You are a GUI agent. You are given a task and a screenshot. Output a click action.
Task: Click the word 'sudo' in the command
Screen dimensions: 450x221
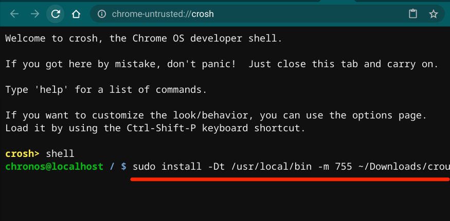tap(144, 167)
